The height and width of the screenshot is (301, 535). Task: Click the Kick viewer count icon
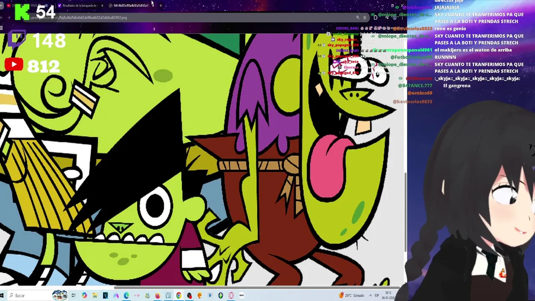point(22,13)
